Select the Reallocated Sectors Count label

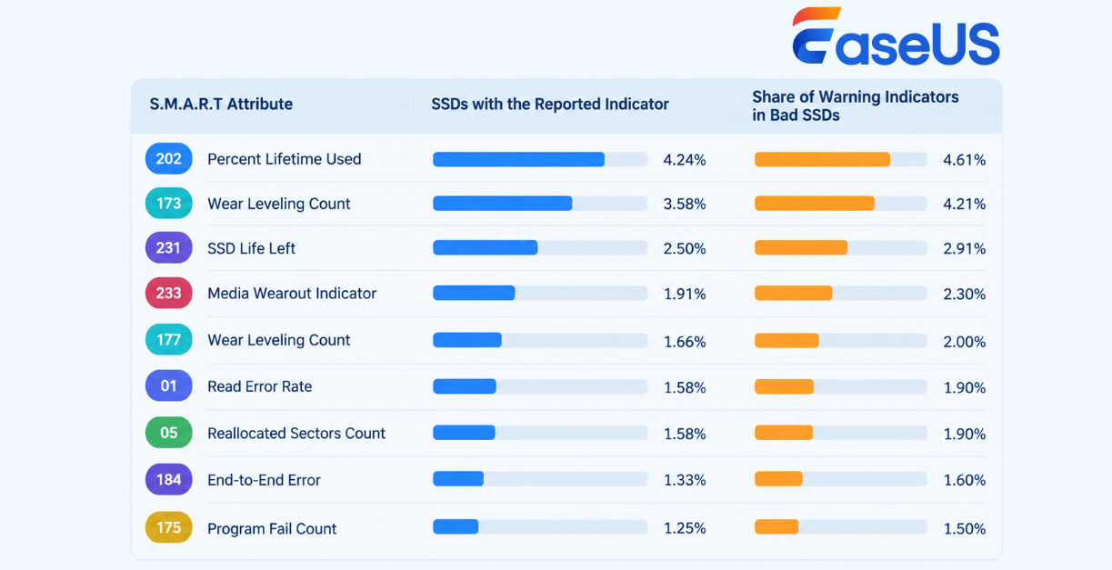tap(296, 434)
